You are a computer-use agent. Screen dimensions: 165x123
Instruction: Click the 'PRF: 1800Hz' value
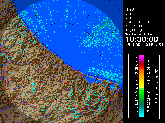click(135, 26)
